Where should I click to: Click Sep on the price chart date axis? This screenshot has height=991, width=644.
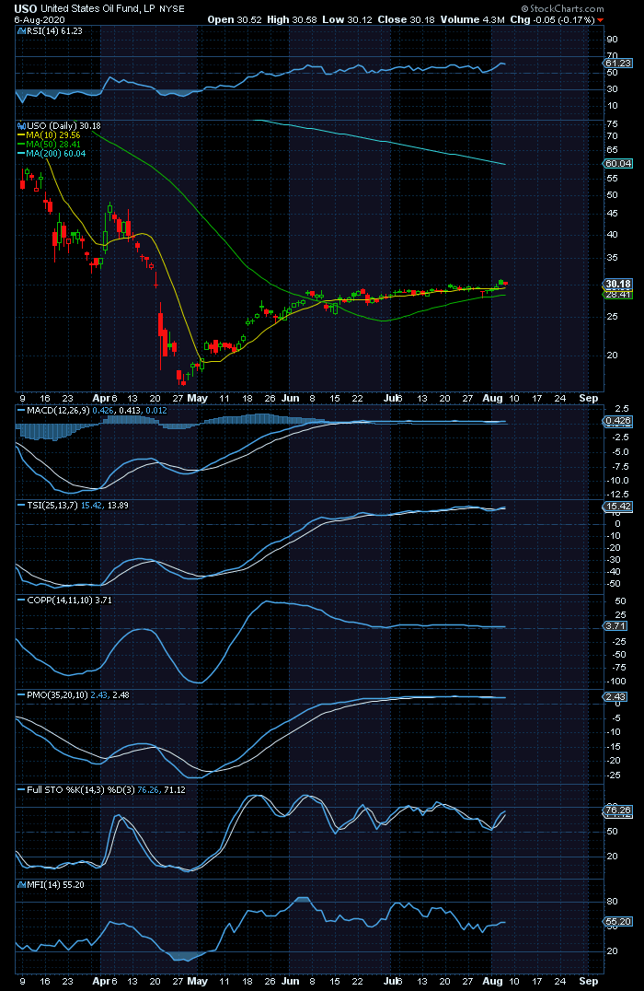coord(589,398)
